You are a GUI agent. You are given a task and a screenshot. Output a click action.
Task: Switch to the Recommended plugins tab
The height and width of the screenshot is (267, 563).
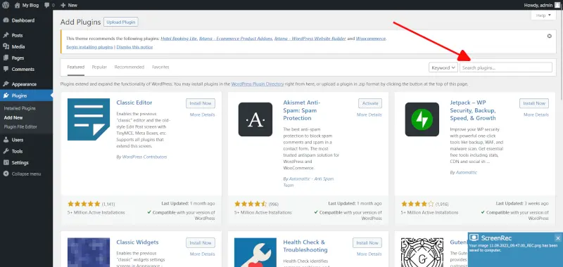tap(129, 67)
